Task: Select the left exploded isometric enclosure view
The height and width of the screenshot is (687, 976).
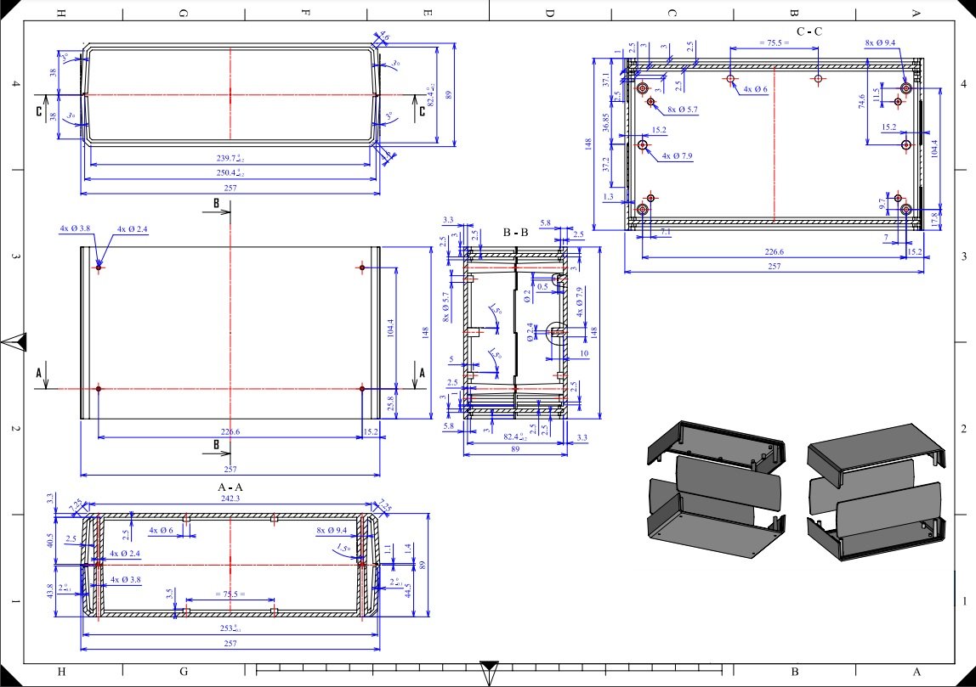Action: click(x=713, y=489)
